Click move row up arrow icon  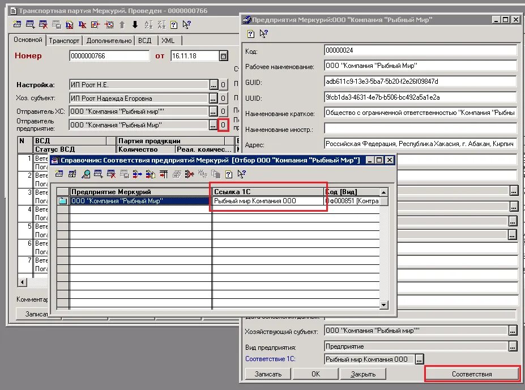[122, 24]
